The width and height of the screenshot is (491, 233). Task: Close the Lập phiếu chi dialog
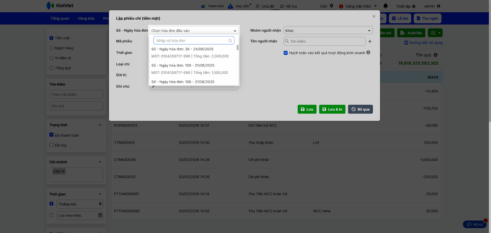[374, 17]
